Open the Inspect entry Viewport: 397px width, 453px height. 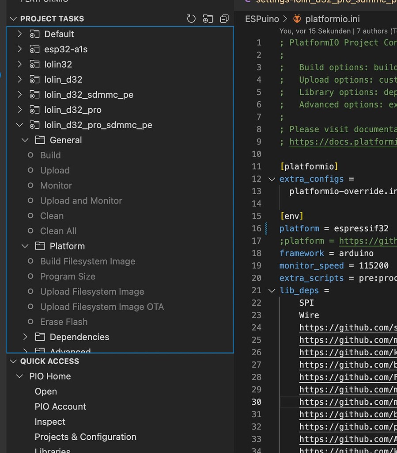pos(50,422)
